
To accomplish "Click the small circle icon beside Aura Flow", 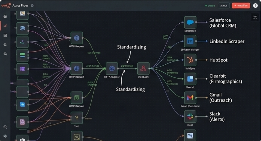I will [x=32, y=6].
